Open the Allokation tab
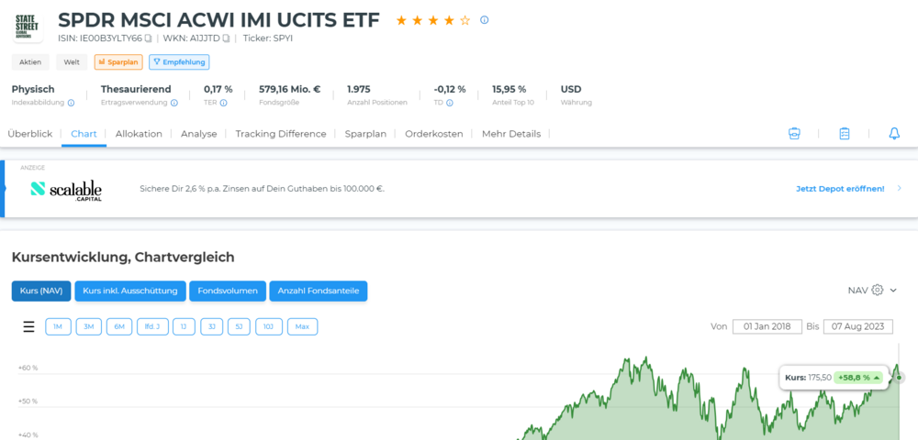 [139, 134]
